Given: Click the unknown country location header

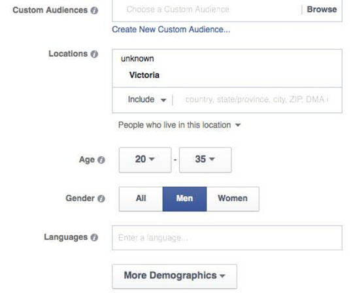Looking at the screenshot, I should [x=137, y=59].
